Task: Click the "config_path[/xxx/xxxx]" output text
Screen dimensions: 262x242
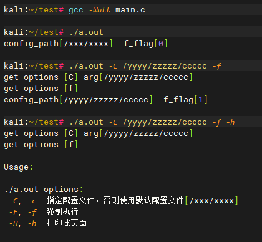Action: coord(58,44)
